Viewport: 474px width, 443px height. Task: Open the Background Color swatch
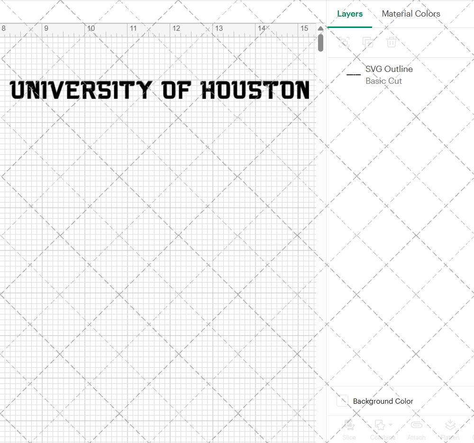click(342, 401)
